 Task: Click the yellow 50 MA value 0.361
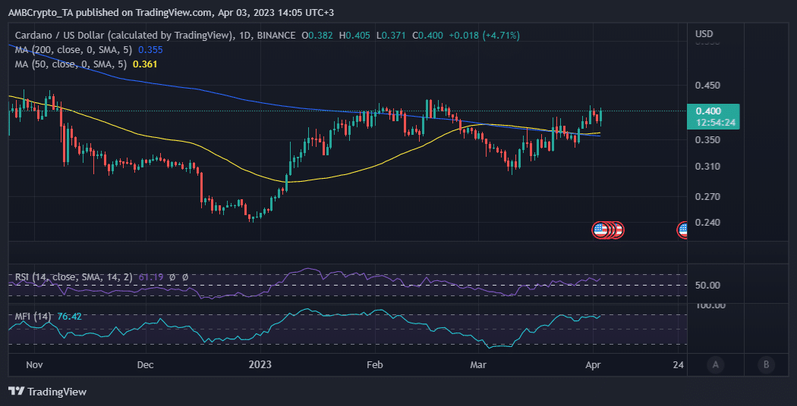[145, 64]
